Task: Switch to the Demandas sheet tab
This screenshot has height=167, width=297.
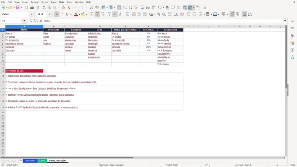Action: coord(30,161)
